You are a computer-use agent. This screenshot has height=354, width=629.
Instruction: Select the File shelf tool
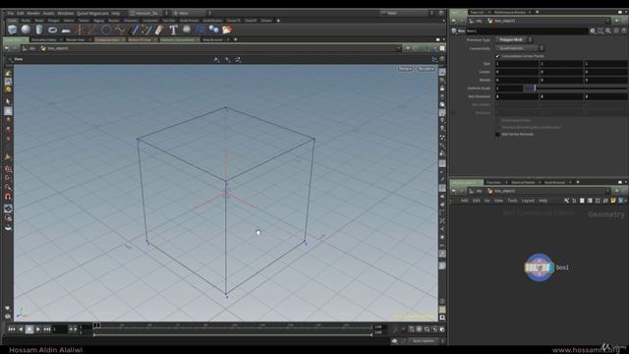tap(227, 29)
